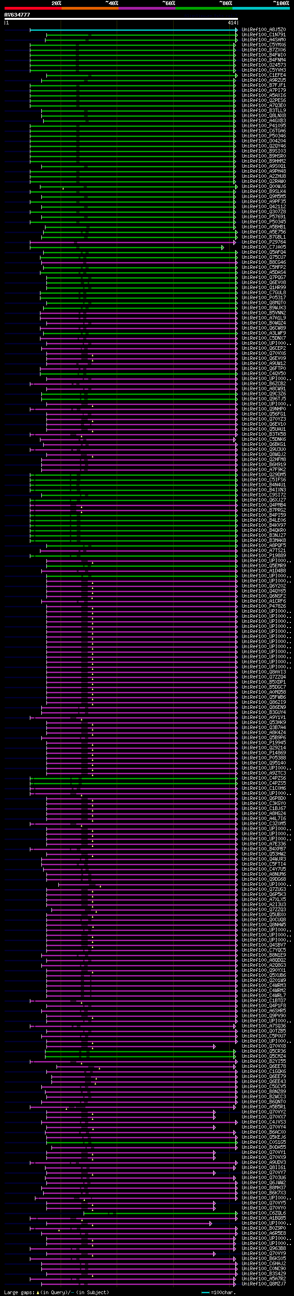Select the UniRef100_A7A1L9 row label
Screen dimensions: 294x1296
(x=264, y=318)
